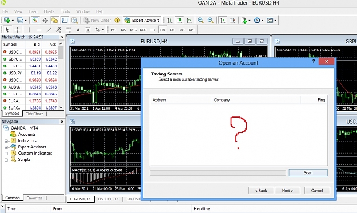Select the Fibonacci Retracement tool

tap(68, 30)
